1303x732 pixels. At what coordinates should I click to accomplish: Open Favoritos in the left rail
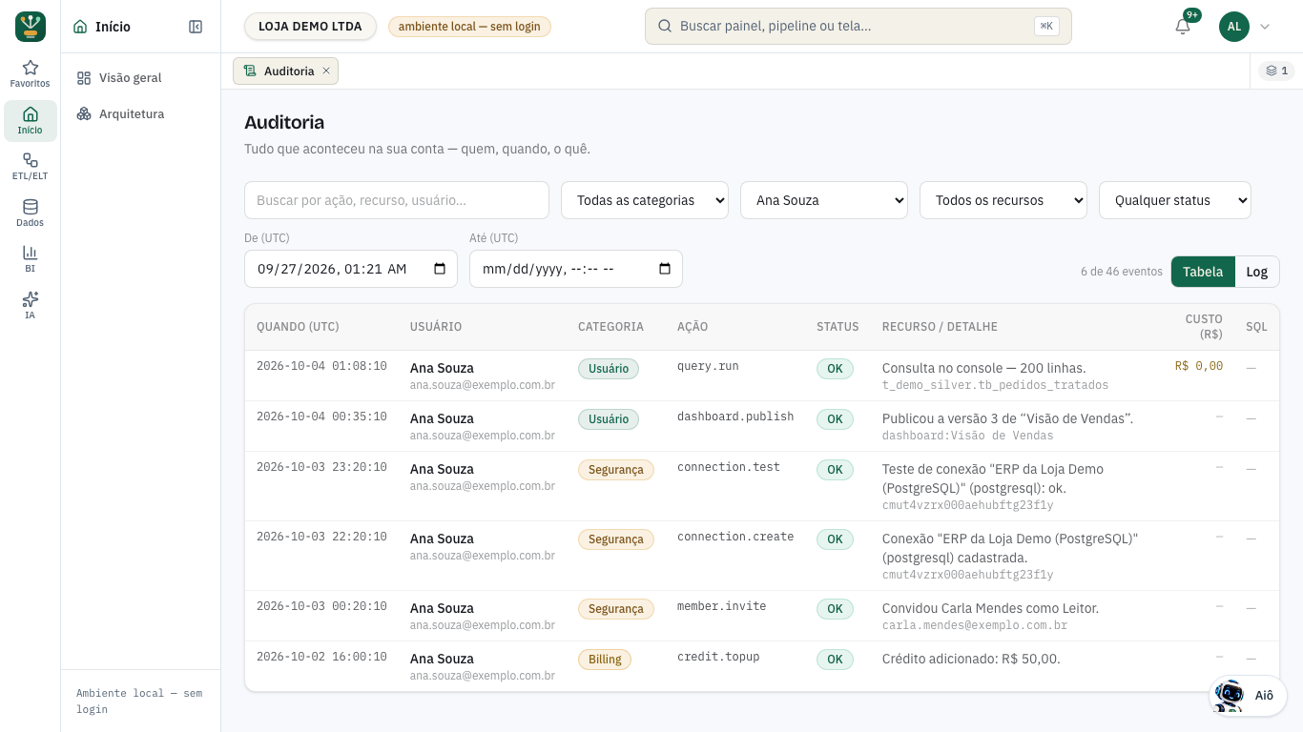tap(31, 74)
